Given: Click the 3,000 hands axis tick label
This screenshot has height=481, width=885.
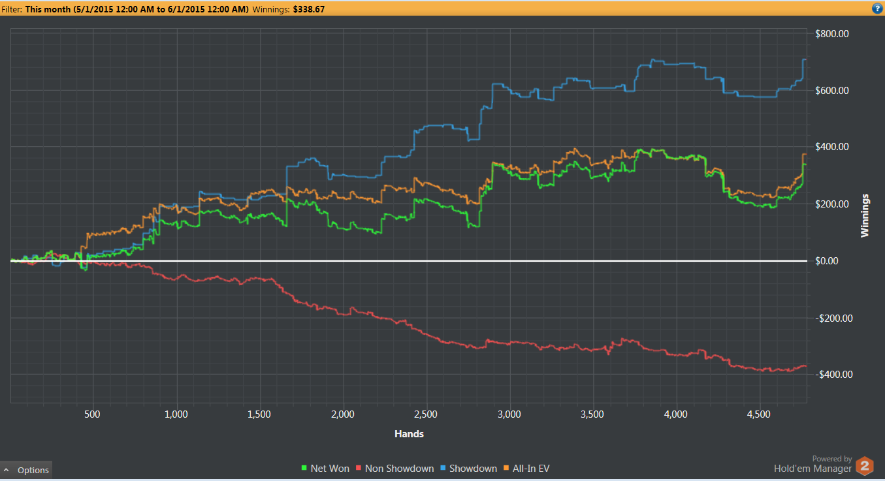Looking at the screenshot, I should (x=509, y=414).
